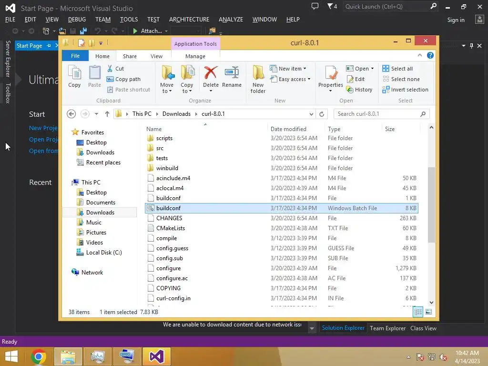
Task: Switch to Team Explorer tab
Action: pos(388,328)
